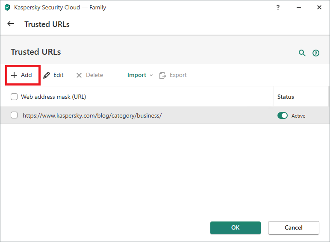This screenshot has width=330, height=242.
Task: Close the Kaspersky Security Cloud window
Action: [319, 7]
